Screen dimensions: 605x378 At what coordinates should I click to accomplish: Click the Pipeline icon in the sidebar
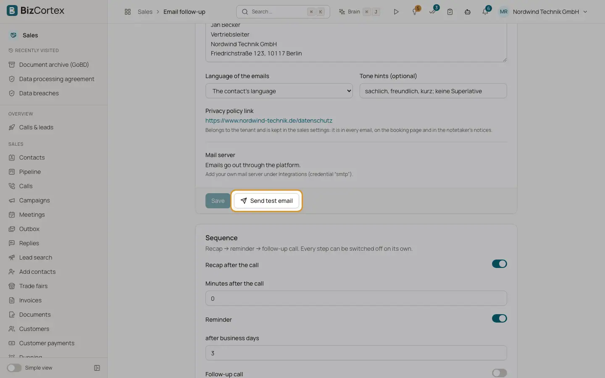pos(12,172)
